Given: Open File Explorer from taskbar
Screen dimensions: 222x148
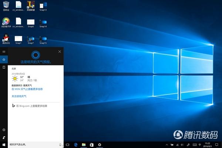Looking at the screenshot, I should coord(84,145).
